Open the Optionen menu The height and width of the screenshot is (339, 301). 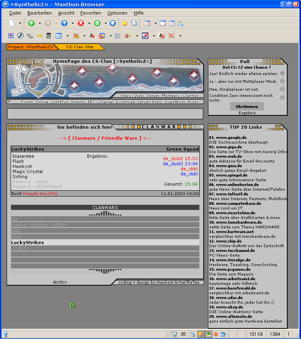pos(117,13)
